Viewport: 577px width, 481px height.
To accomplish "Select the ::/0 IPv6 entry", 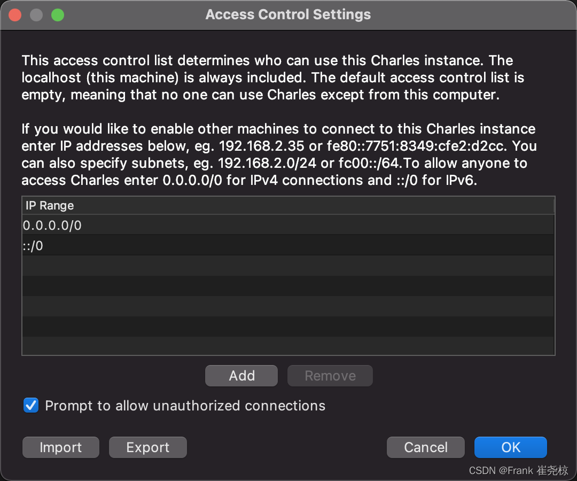I will coord(288,245).
